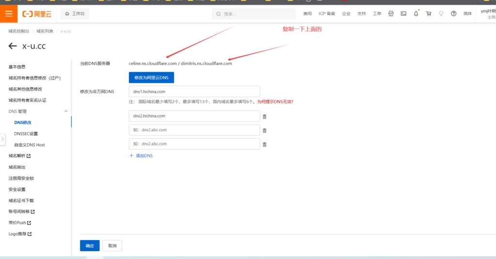Click the app scan icon beside 工单
496x259 pixels.
(x=391, y=14)
